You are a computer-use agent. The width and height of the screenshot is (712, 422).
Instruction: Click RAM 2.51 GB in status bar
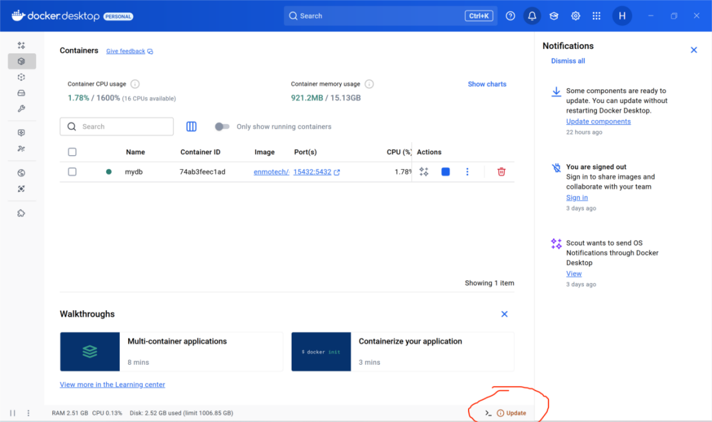[x=70, y=413]
